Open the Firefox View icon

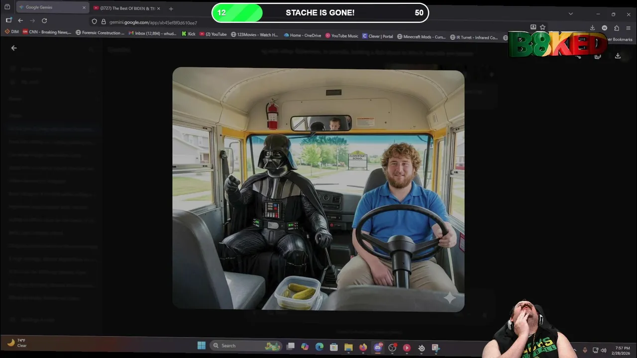click(x=7, y=7)
